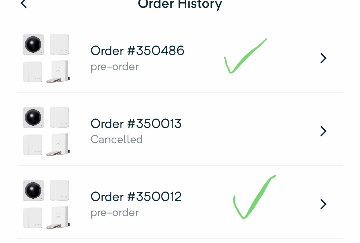Click the pre-order status under Order #350486
This screenshot has width=360, height=243.
114,67
